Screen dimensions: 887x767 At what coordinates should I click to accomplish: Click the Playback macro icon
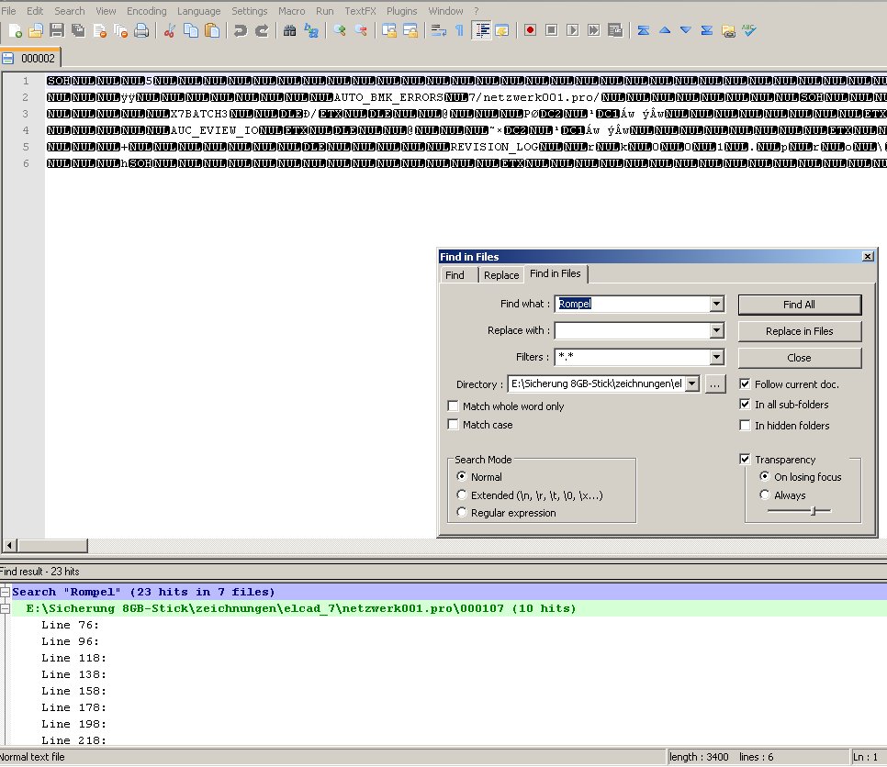pyautogui.click(x=572, y=30)
